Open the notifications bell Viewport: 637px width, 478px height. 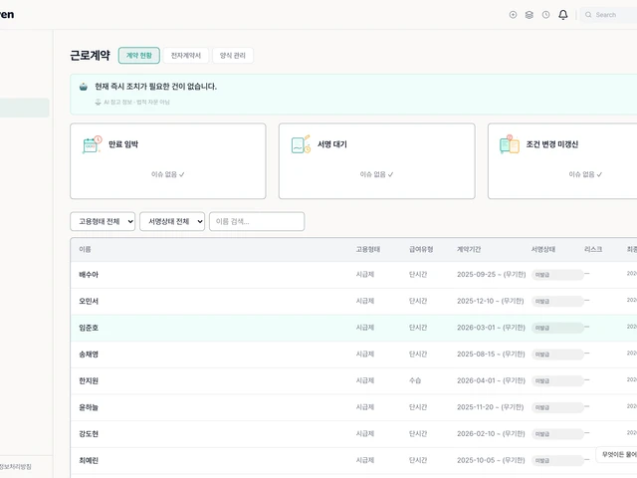point(563,15)
